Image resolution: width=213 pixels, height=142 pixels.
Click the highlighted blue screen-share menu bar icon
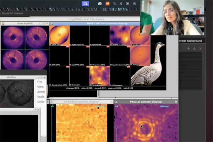(x=85, y=3)
